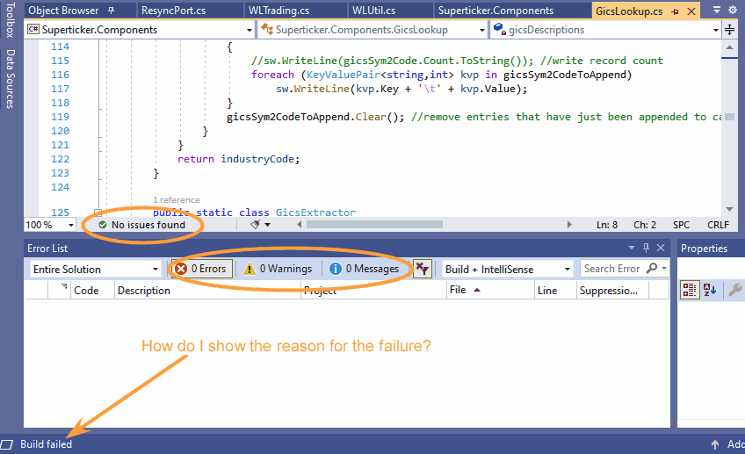Sort properties alphabetically
Viewport: 745px width, 454px height.
pos(711,290)
